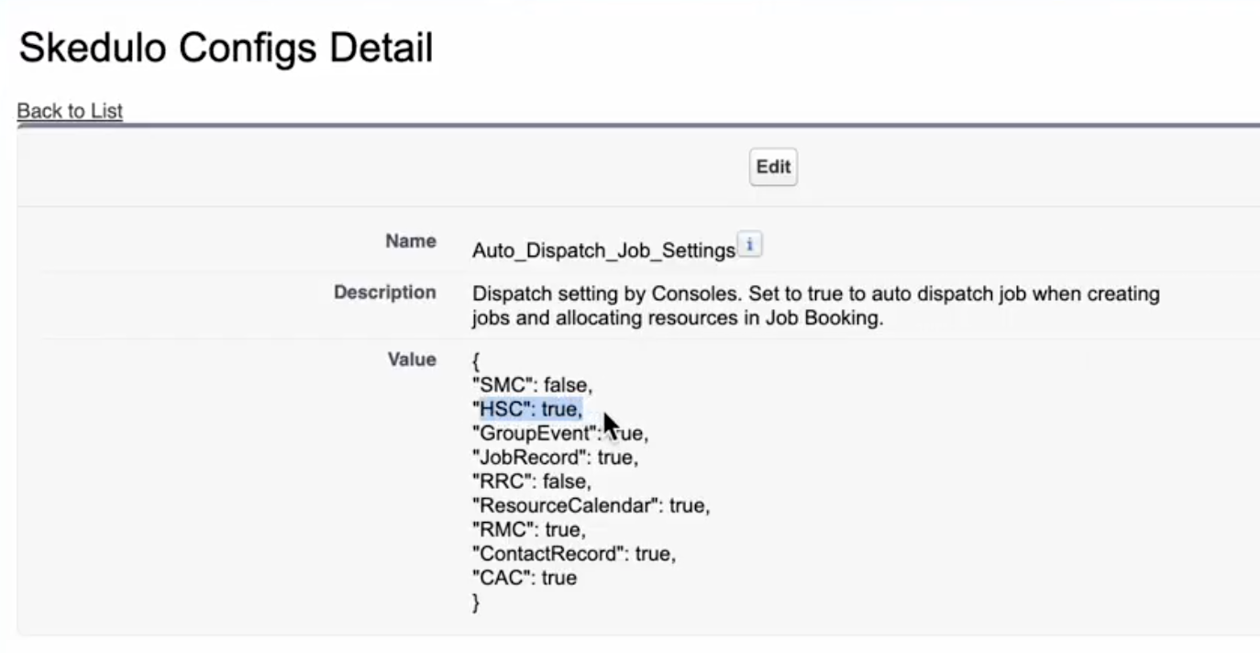Select the name Auto_Dispatch_Job_Settings
The height and width of the screenshot is (653, 1260).
tap(603, 250)
